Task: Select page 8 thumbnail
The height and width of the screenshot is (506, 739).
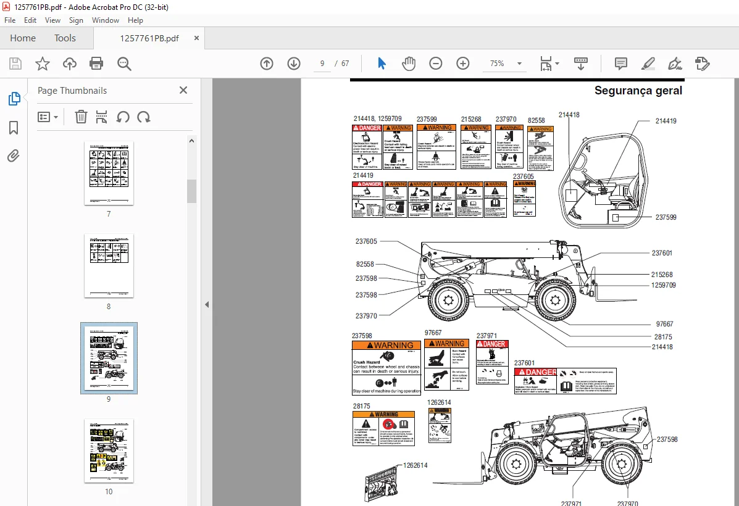Action: tap(109, 266)
